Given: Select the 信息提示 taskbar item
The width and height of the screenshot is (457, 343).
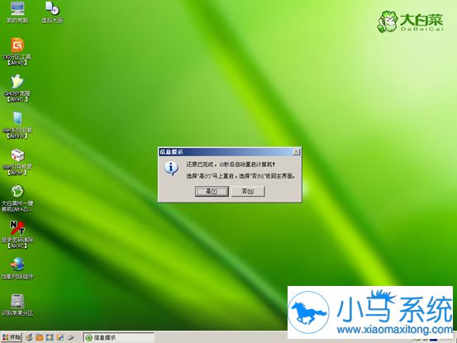Looking at the screenshot, I should point(119,337).
